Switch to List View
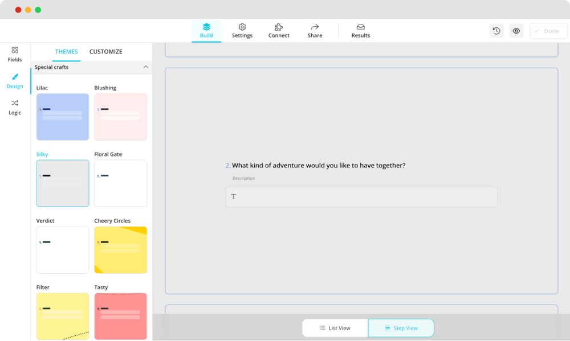Viewport: 570px width, 341px height. click(x=335, y=328)
